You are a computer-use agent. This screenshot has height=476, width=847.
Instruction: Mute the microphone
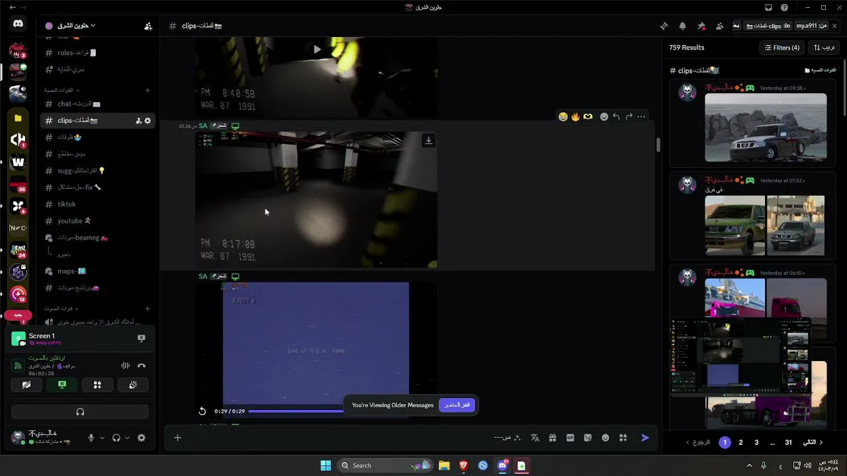[x=91, y=438]
